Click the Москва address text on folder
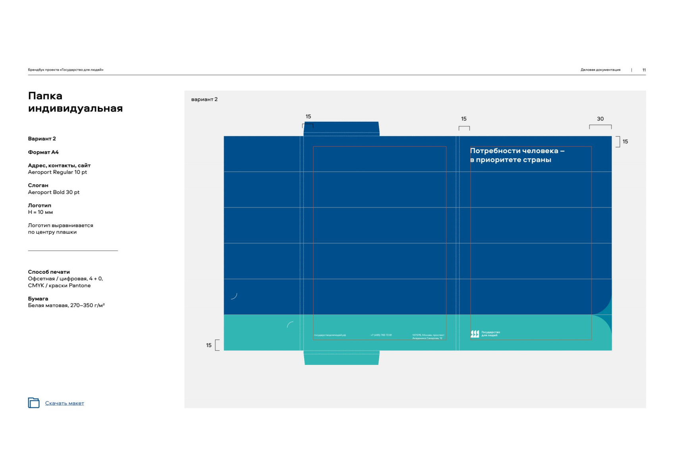The image size is (674, 476). 428,337
